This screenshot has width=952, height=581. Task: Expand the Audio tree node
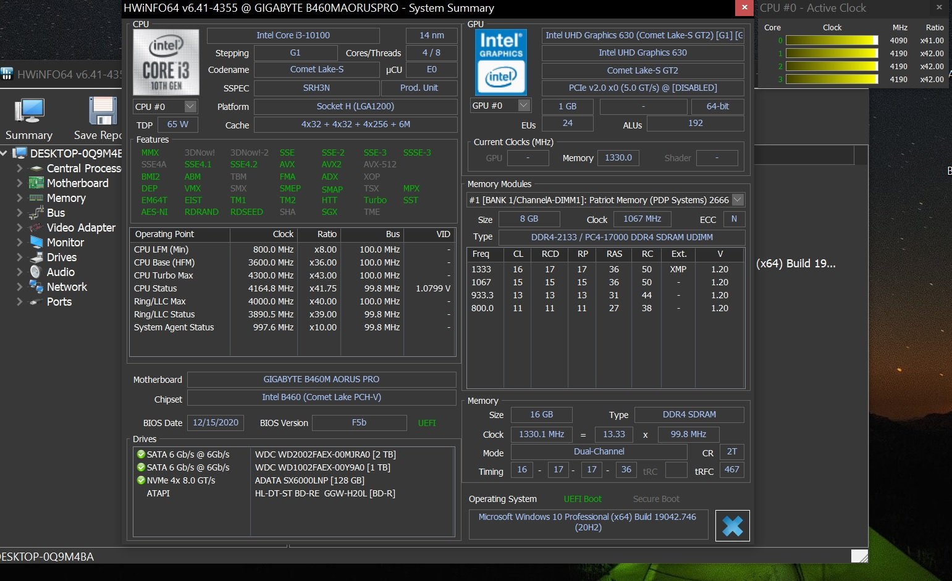19,272
